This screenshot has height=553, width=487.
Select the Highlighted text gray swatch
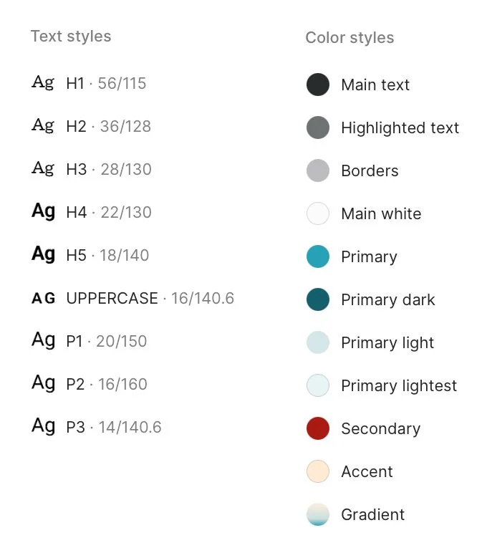[318, 128]
